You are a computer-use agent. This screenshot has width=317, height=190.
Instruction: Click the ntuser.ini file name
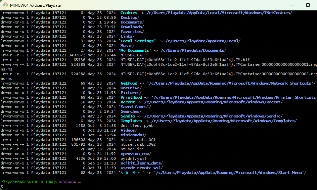click(x=132, y=149)
